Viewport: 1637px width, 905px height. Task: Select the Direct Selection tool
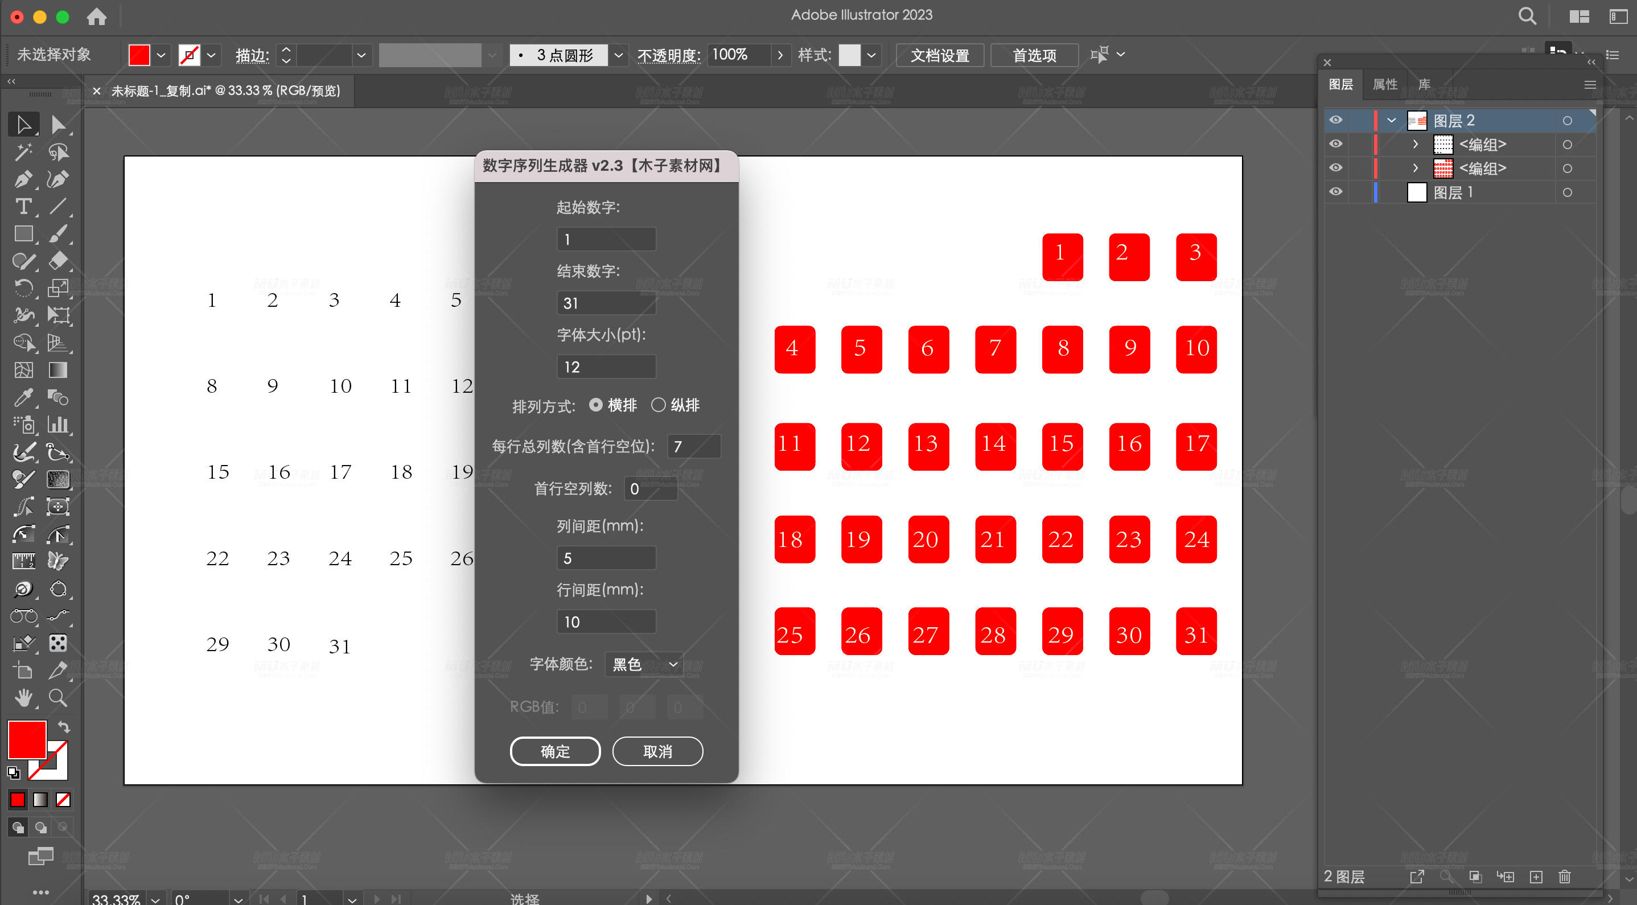59,125
